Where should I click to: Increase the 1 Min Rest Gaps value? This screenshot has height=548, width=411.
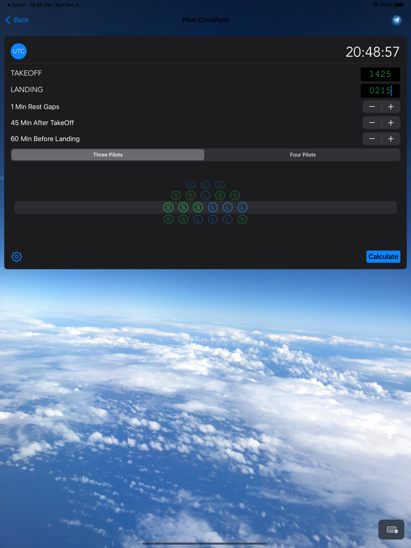click(x=391, y=107)
